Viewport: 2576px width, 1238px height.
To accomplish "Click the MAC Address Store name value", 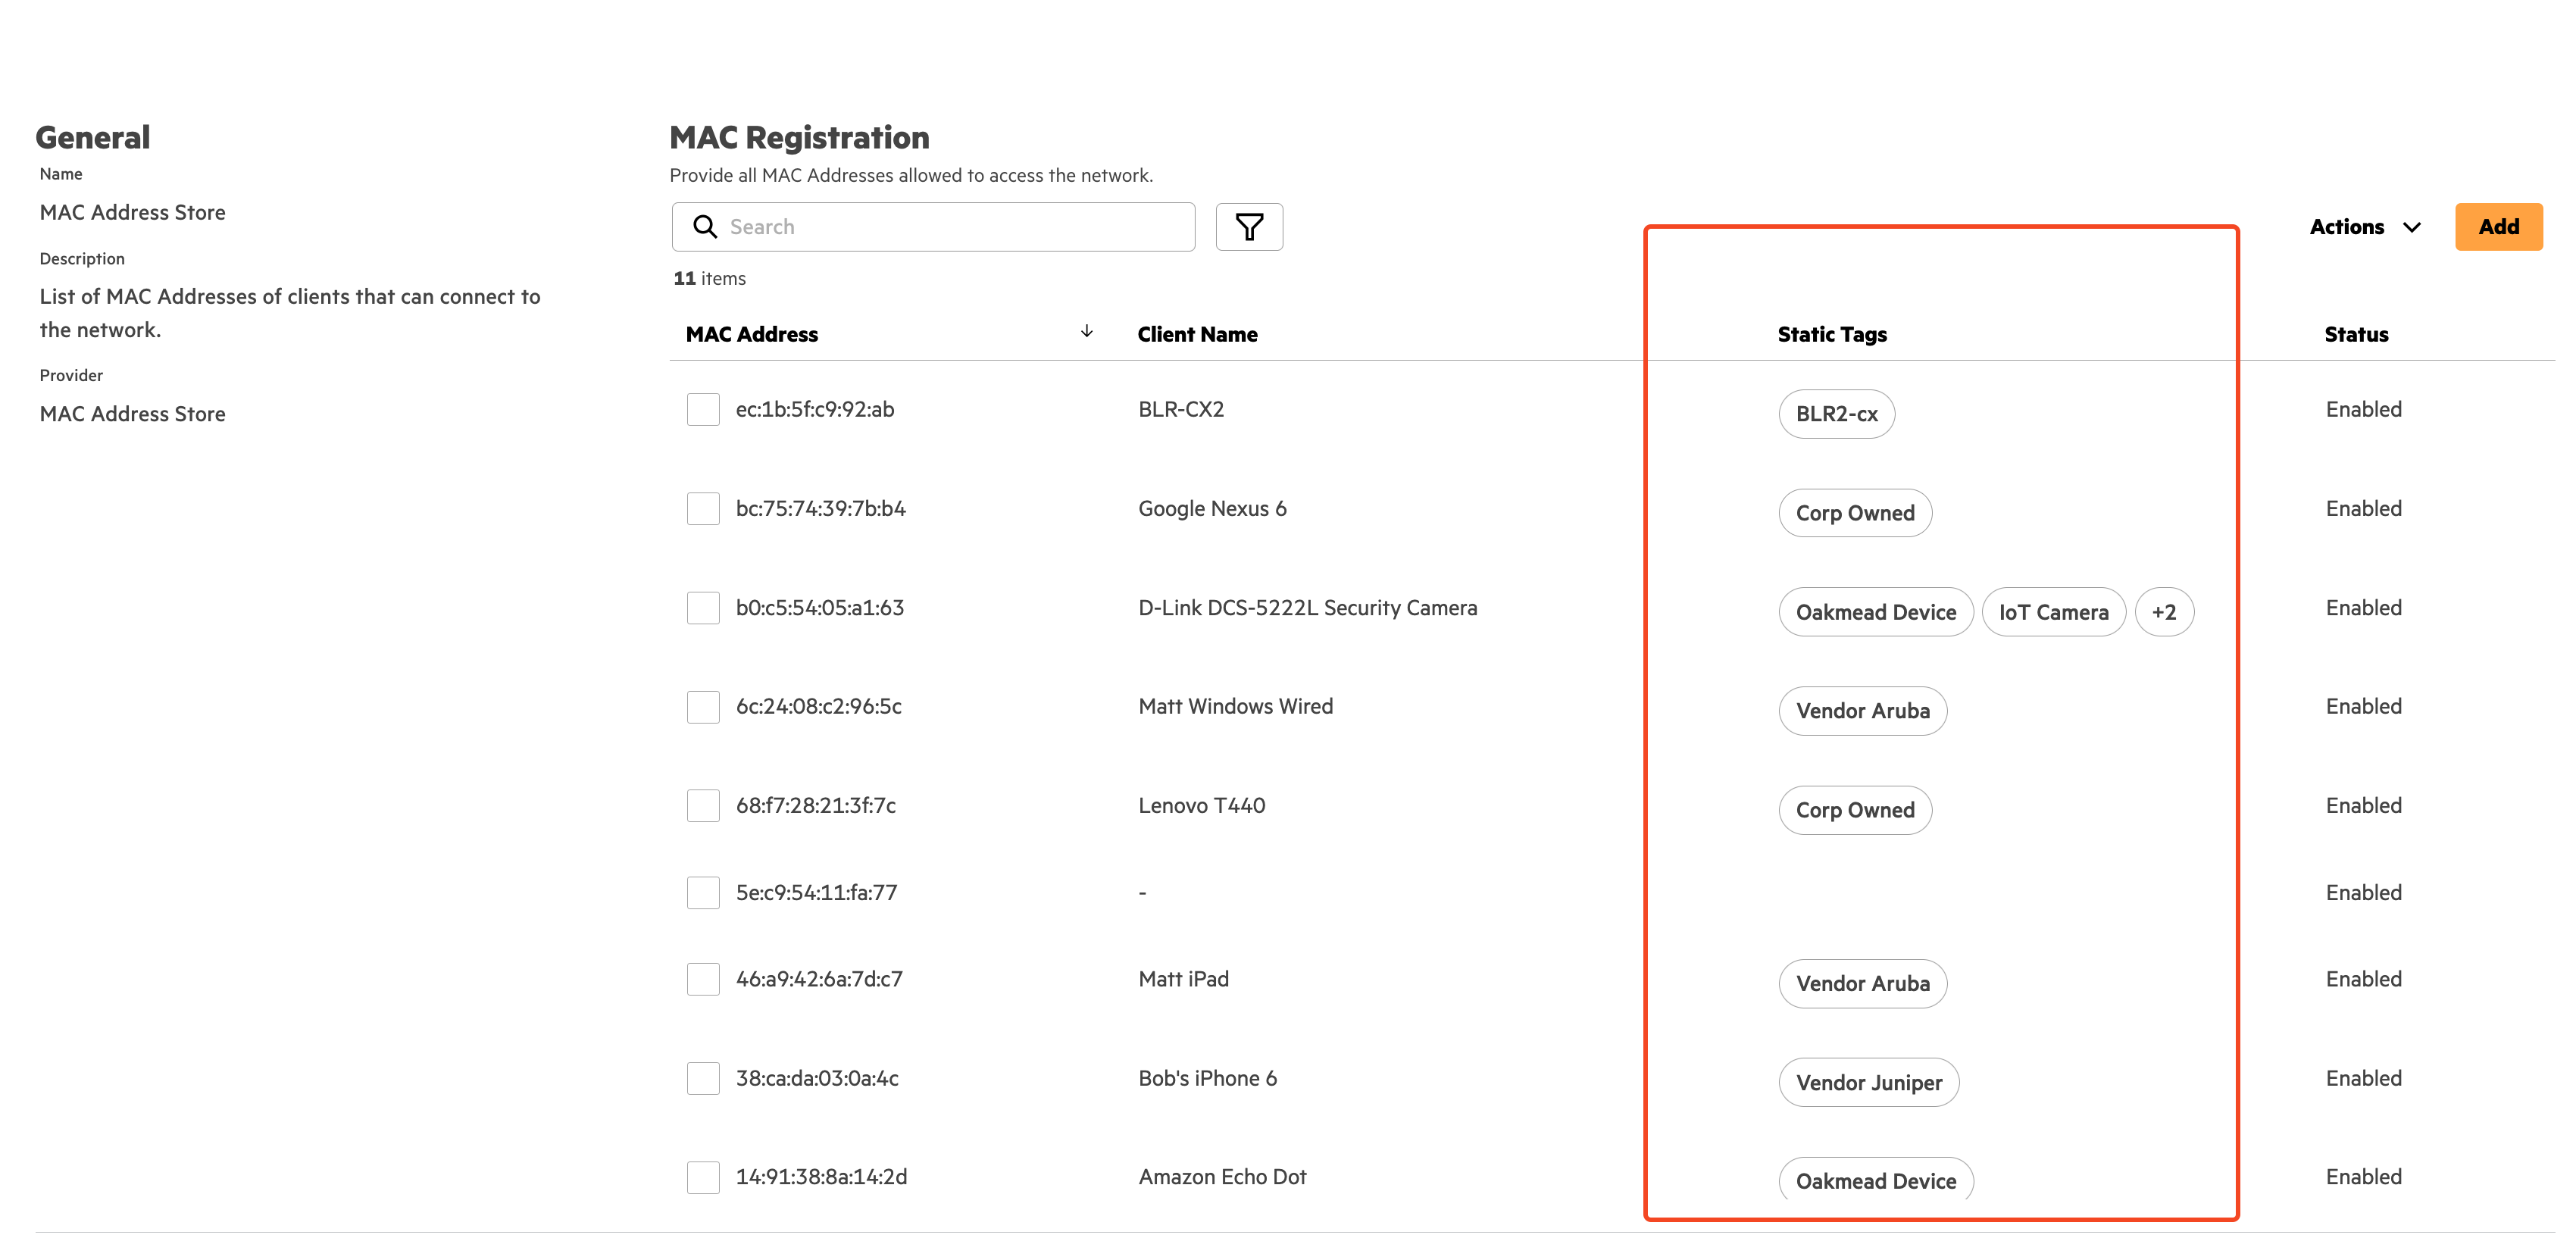I will pyautogui.click(x=133, y=212).
